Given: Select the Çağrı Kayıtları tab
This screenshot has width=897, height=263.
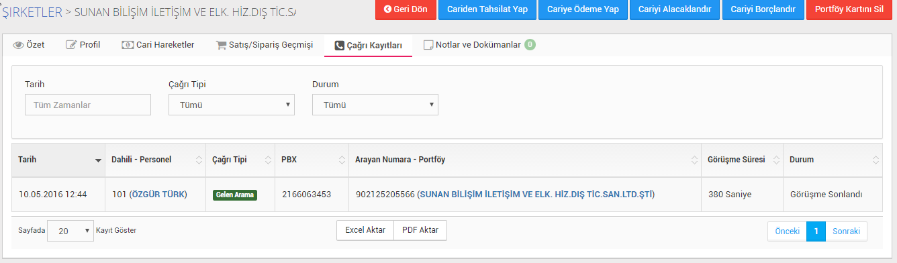Looking at the screenshot, I should [368, 46].
